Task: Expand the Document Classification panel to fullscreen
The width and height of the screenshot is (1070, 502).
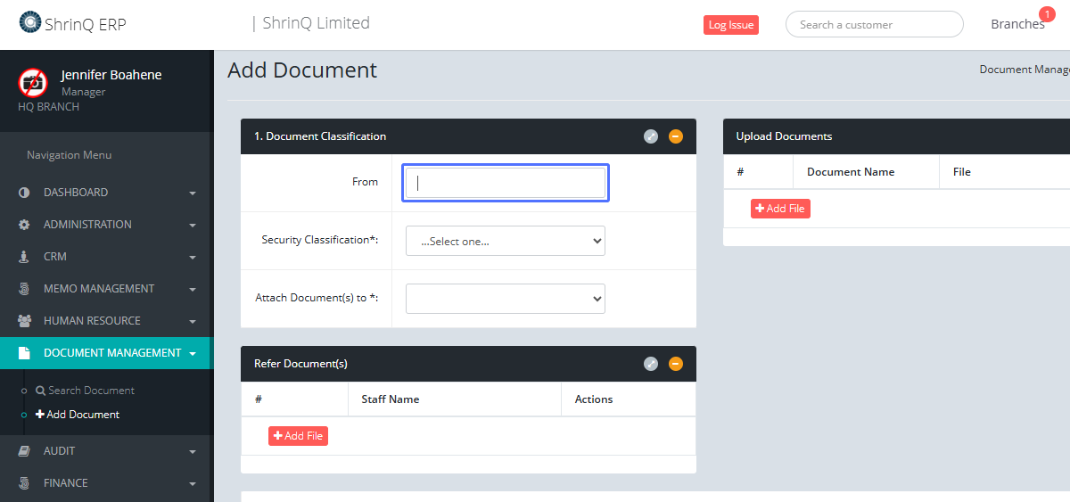Action: 651,136
